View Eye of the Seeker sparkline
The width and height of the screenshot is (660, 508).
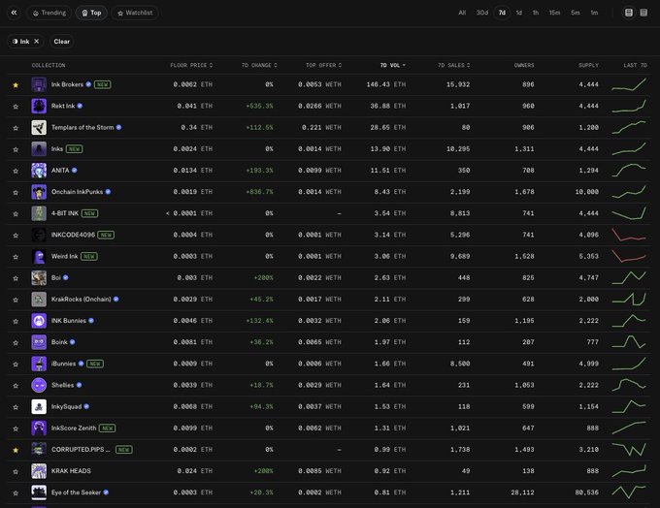(628, 492)
